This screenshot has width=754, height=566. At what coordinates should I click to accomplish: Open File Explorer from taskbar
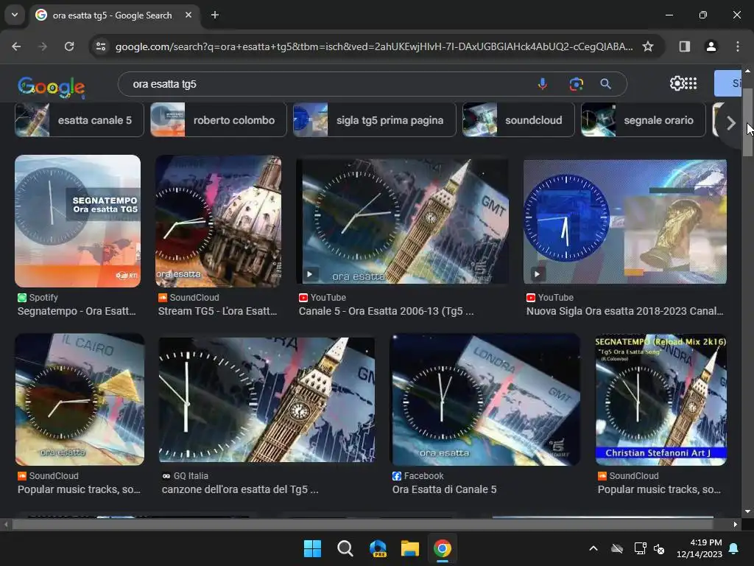point(410,548)
